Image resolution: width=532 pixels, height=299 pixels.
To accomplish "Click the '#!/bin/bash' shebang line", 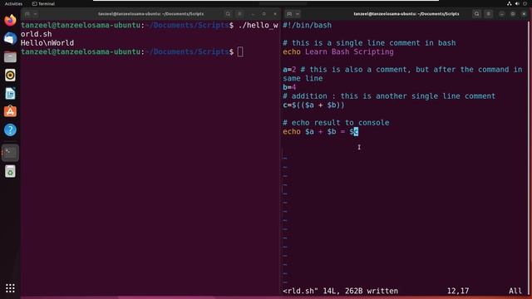I will point(308,26).
